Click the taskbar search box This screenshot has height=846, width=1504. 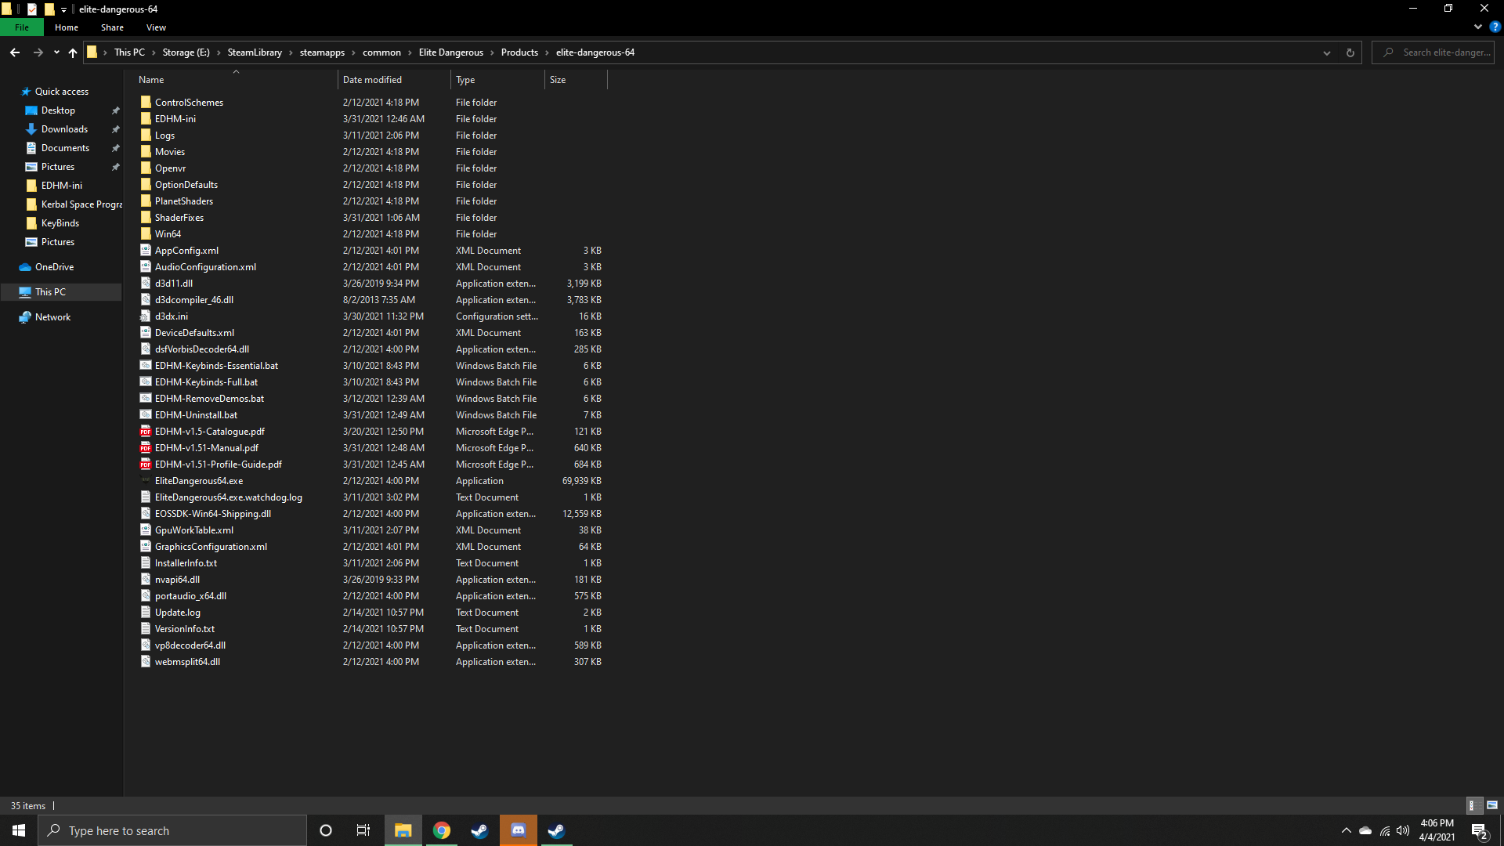tap(172, 830)
